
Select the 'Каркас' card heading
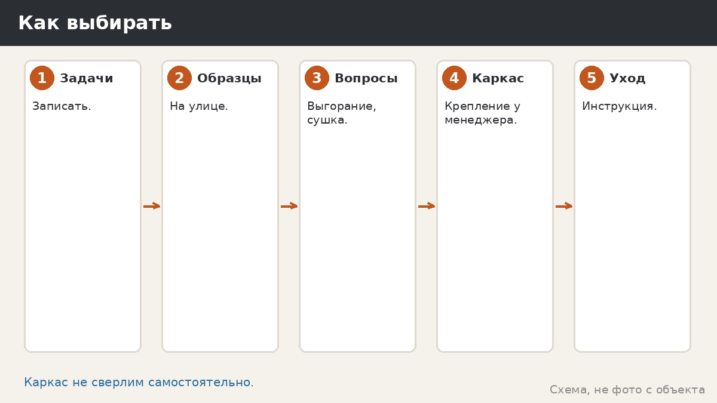(498, 78)
